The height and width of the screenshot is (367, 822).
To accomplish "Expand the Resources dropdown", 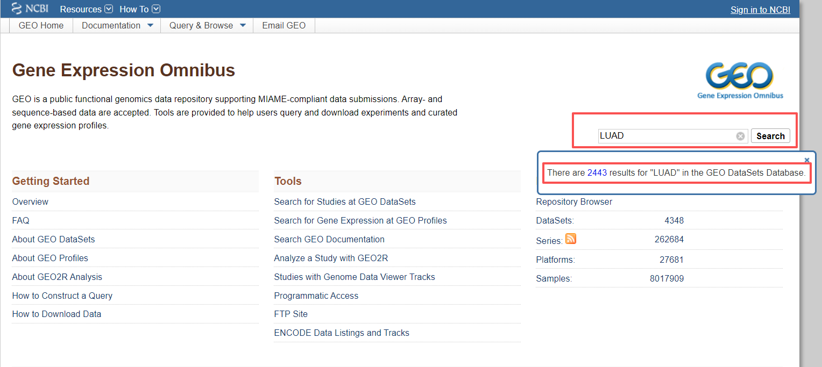I will coord(86,9).
